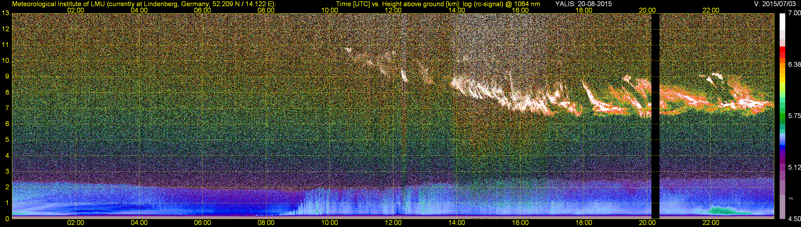
Task: Click the 4 km height axis label
Action: 7,155
